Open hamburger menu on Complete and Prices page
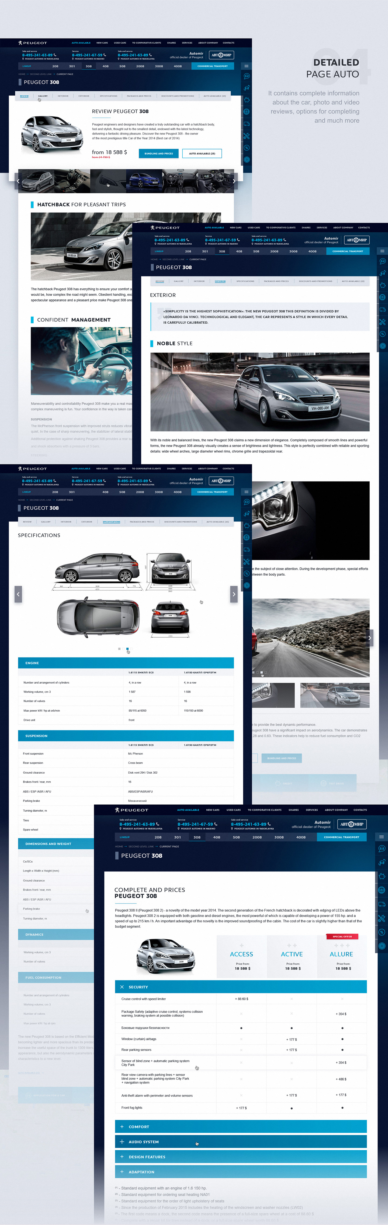Viewport: 388px width, 1225px height. point(381,836)
